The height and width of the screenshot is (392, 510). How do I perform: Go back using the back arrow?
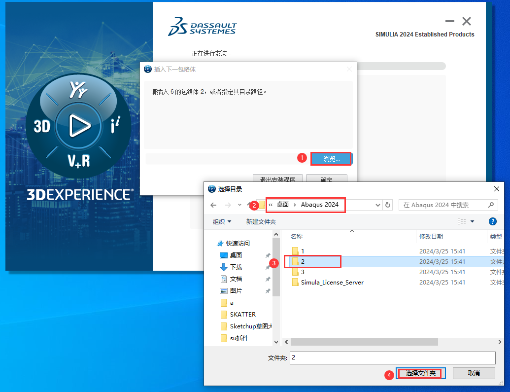213,205
